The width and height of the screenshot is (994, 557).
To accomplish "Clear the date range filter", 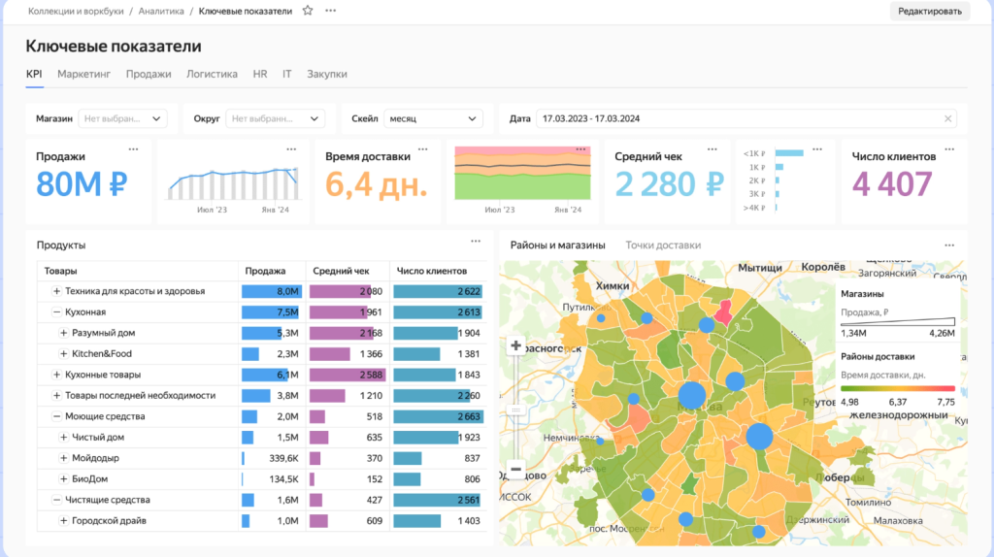I will coord(947,118).
